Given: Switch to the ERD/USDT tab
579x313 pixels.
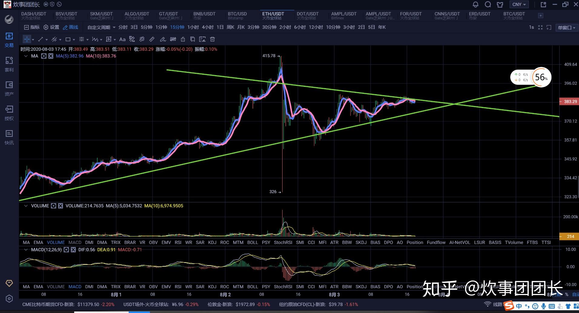Looking at the screenshot, I should click(x=480, y=16).
